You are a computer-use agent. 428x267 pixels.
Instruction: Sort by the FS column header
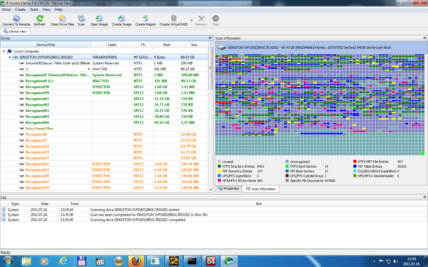(x=143, y=45)
